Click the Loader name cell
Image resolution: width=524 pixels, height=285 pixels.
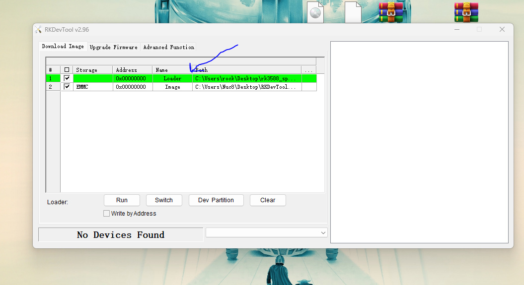coord(172,78)
